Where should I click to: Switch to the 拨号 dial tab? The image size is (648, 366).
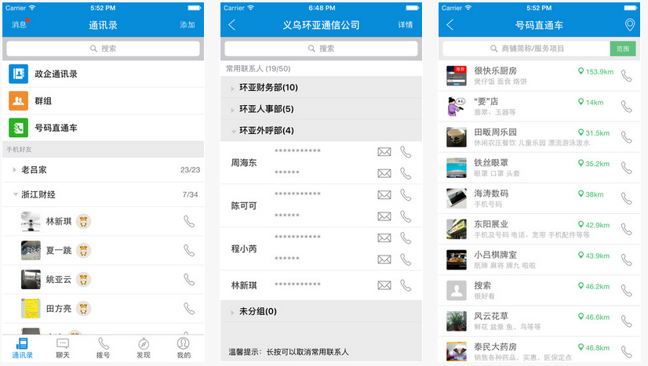tap(104, 348)
